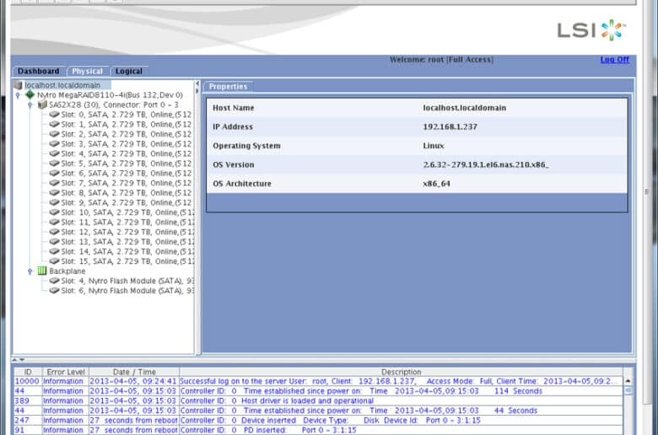Click the Slot 8 drive icon
The image size is (658, 435).
pos(54,192)
